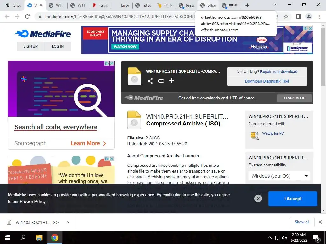The width and height of the screenshot is (326, 244).
Task: Click the AdChoices icon on Sourcegraph ad
Action: 107,63
